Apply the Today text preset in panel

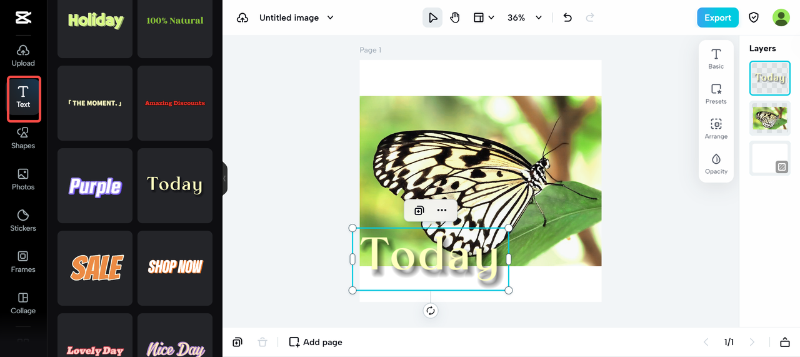click(x=175, y=186)
